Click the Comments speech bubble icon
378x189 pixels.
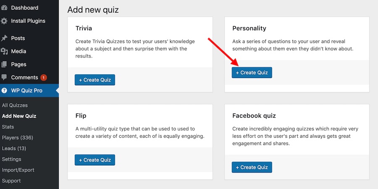coord(4,77)
